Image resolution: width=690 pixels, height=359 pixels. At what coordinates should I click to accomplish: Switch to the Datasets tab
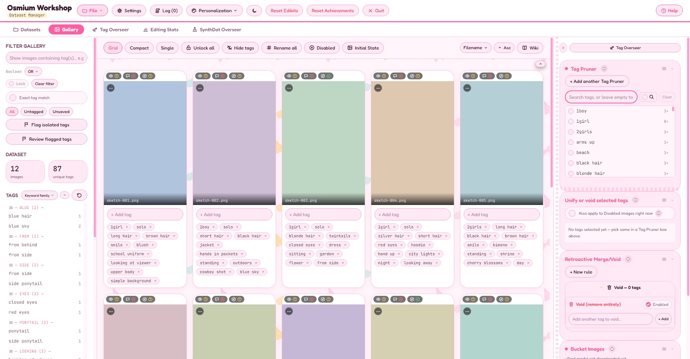(27, 30)
